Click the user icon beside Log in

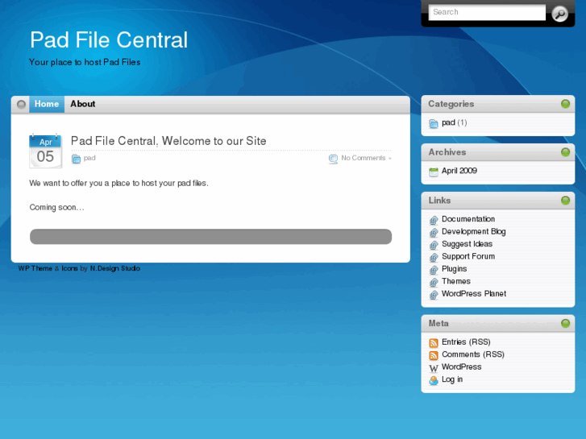(434, 380)
